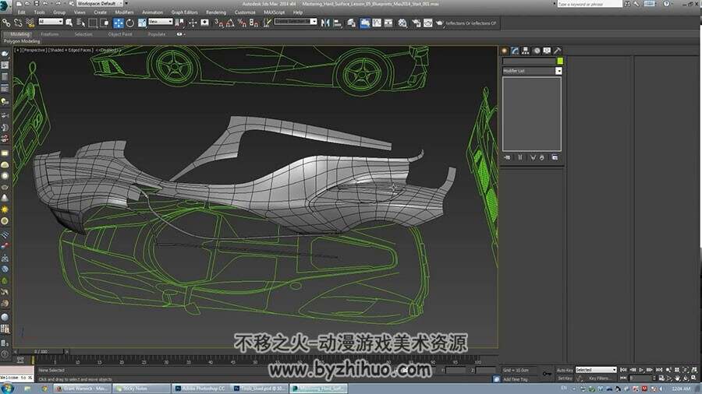Screen dimensions: 702x394
Task: Select the Move transform tool in toolbar
Action: click(119, 23)
